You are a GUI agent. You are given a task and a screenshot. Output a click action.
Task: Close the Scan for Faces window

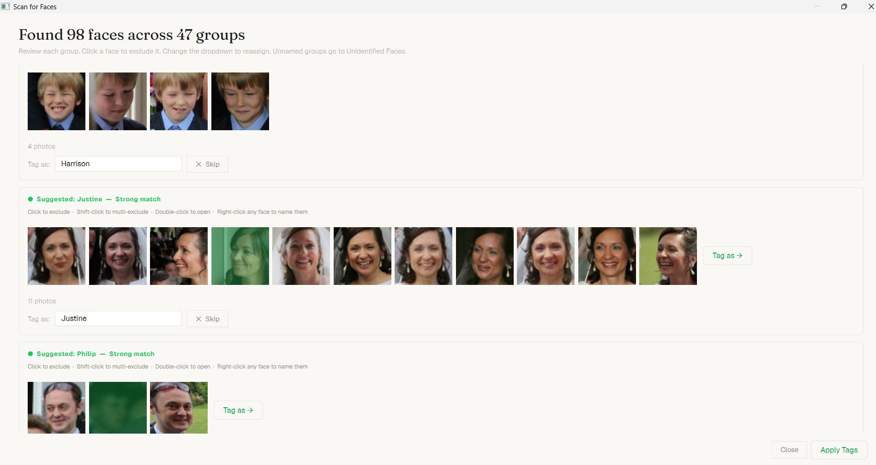[871, 6]
